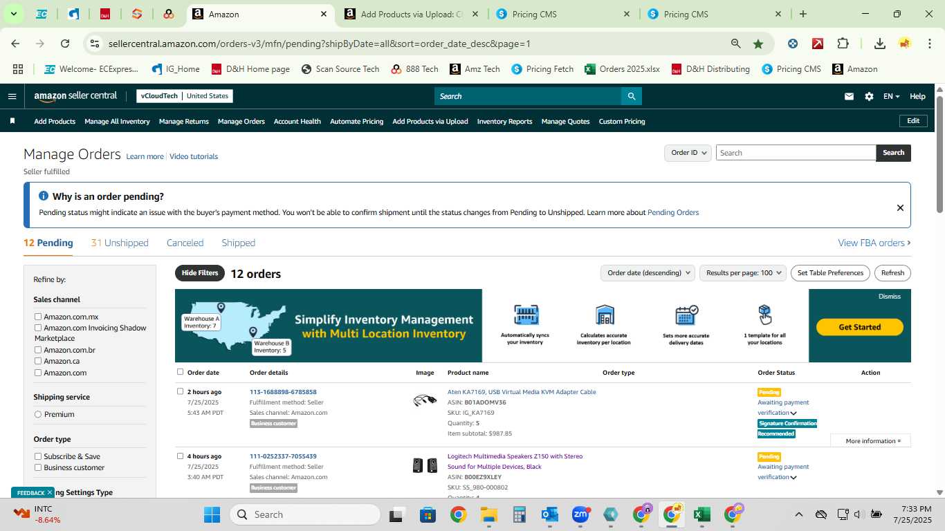Screen dimensions: 945x531
Task: Open the browser tab search dropdown
Action: click(13, 14)
